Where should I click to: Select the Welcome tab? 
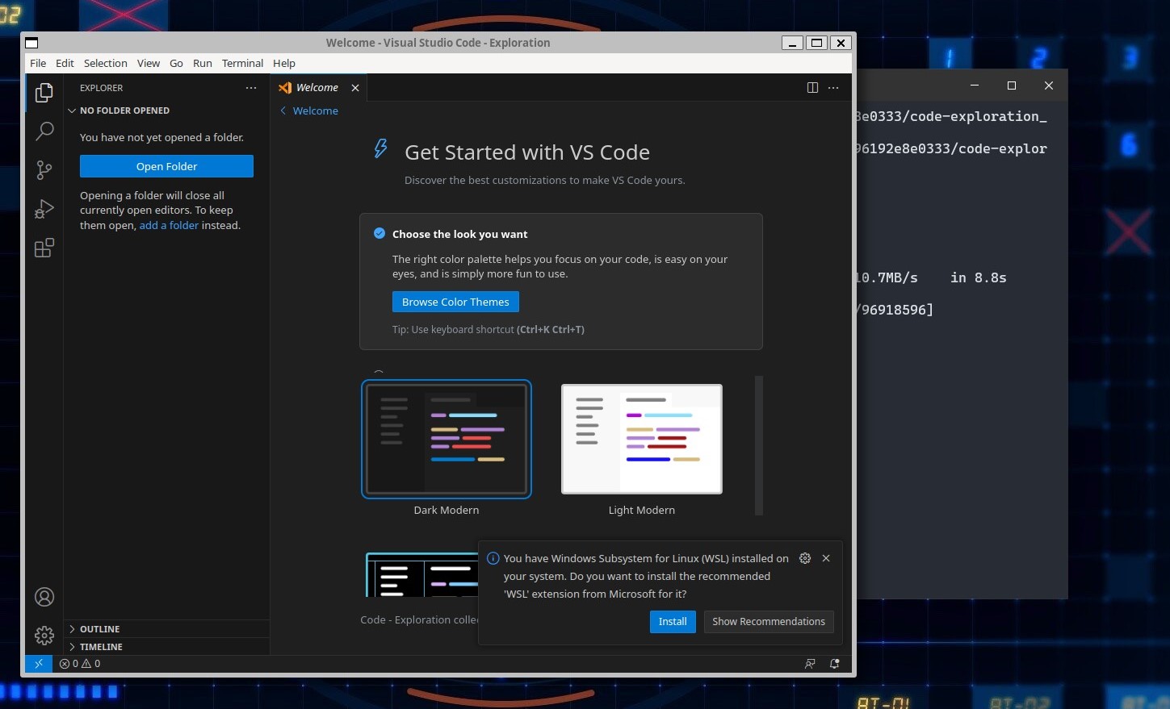pos(316,87)
